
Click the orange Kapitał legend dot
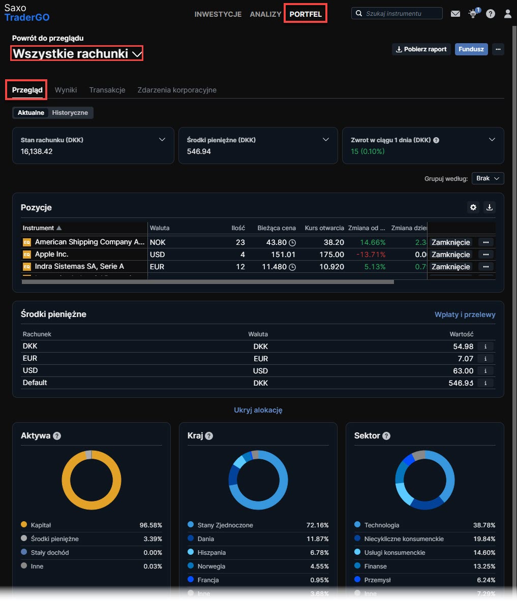24,524
